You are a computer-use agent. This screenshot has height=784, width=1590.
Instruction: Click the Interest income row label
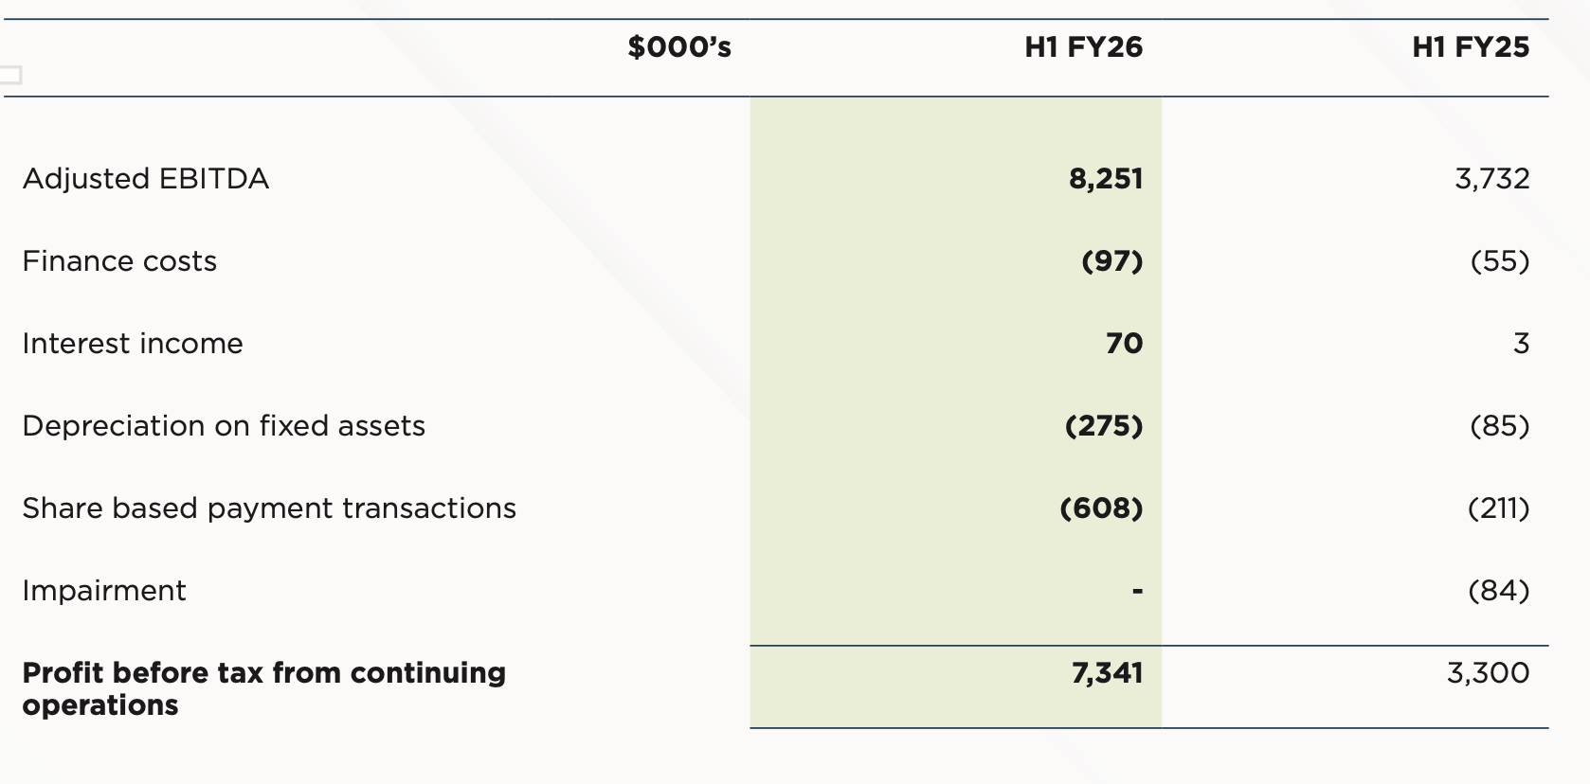pos(133,344)
